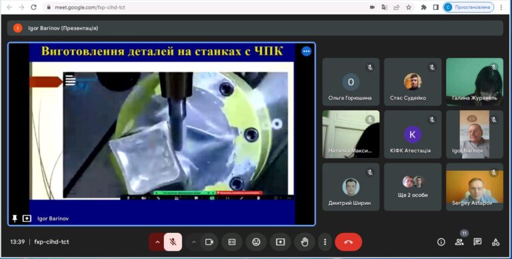Screen dimensions: 512x259
Task: Toggle the camera on or off
Action: [209, 242]
